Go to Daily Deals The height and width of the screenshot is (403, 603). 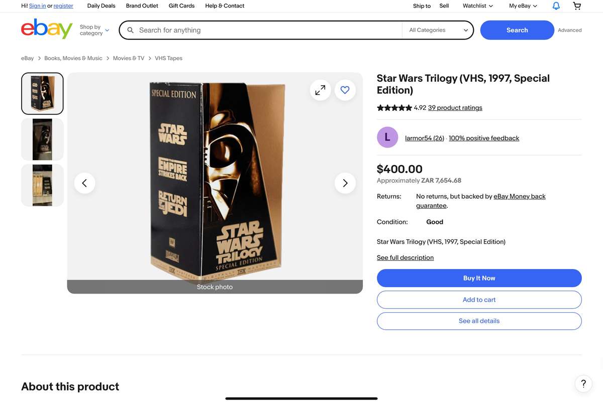(x=100, y=6)
